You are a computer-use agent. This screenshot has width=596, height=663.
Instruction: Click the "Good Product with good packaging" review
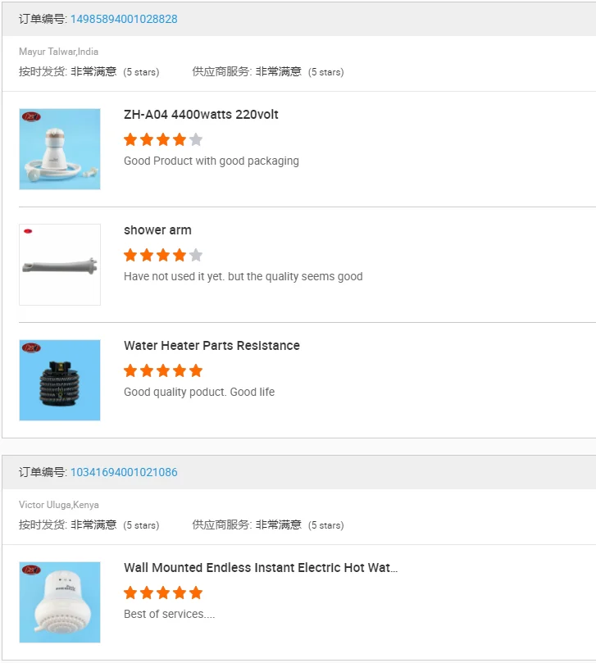(x=211, y=161)
